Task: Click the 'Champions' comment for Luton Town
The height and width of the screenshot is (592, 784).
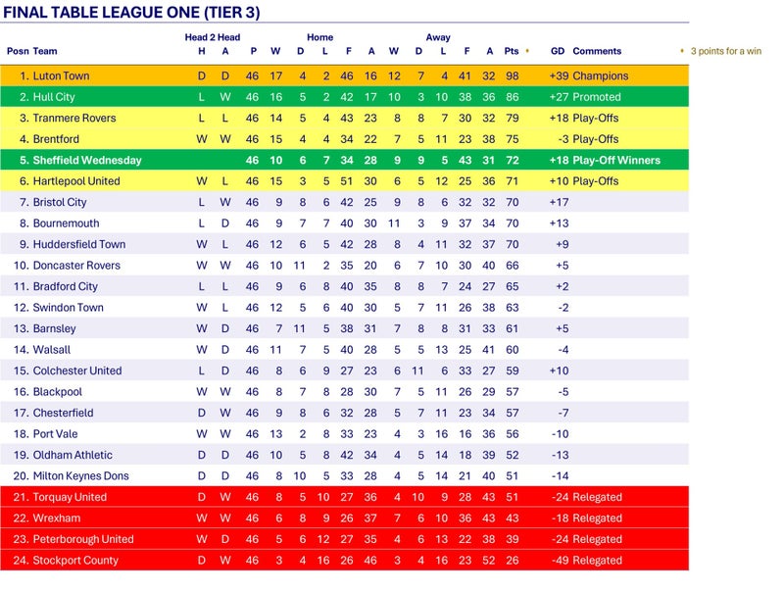Action: [600, 75]
